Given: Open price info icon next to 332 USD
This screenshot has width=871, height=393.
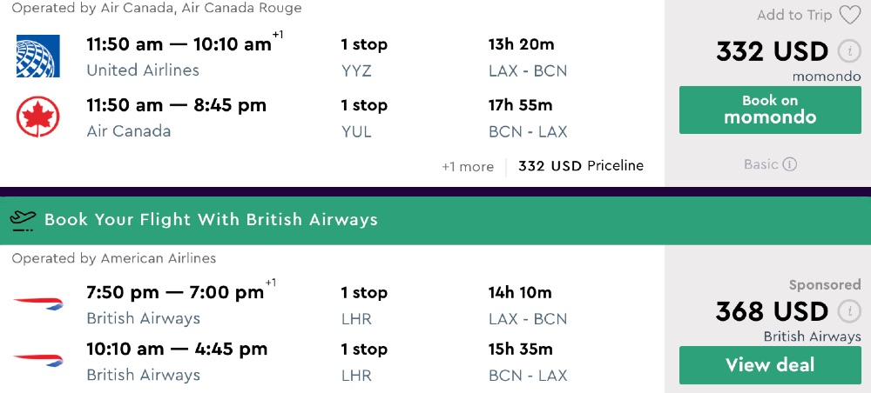Looking at the screenshot, I should pyautogui.click(x=849, y=51).
